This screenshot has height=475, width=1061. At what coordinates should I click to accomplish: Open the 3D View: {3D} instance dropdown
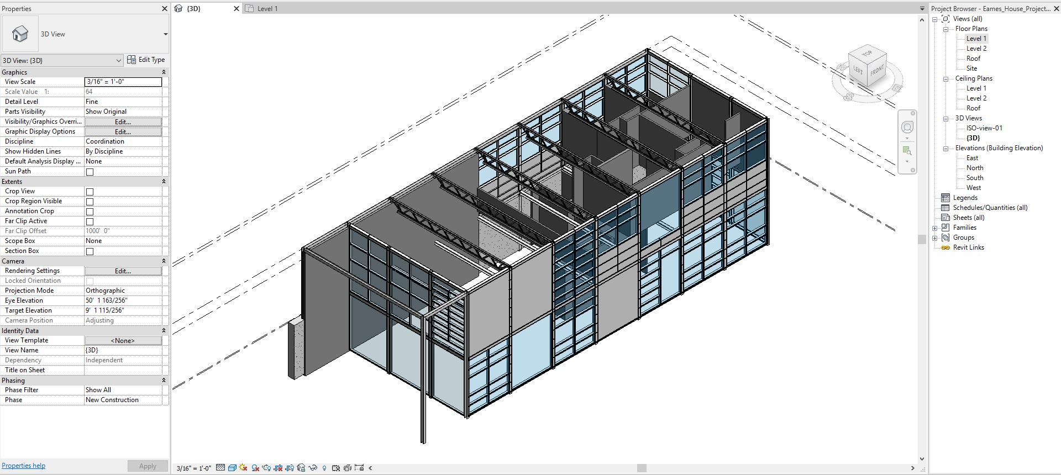coord(62,60)
